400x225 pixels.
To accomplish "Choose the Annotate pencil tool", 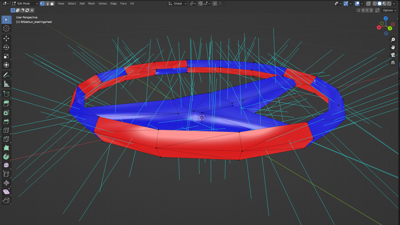I will click(x=6, y=75).
